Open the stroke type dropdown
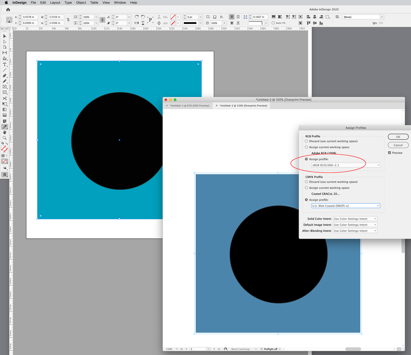The height and width of the screenshot is (355, 411). pos(200,23)
